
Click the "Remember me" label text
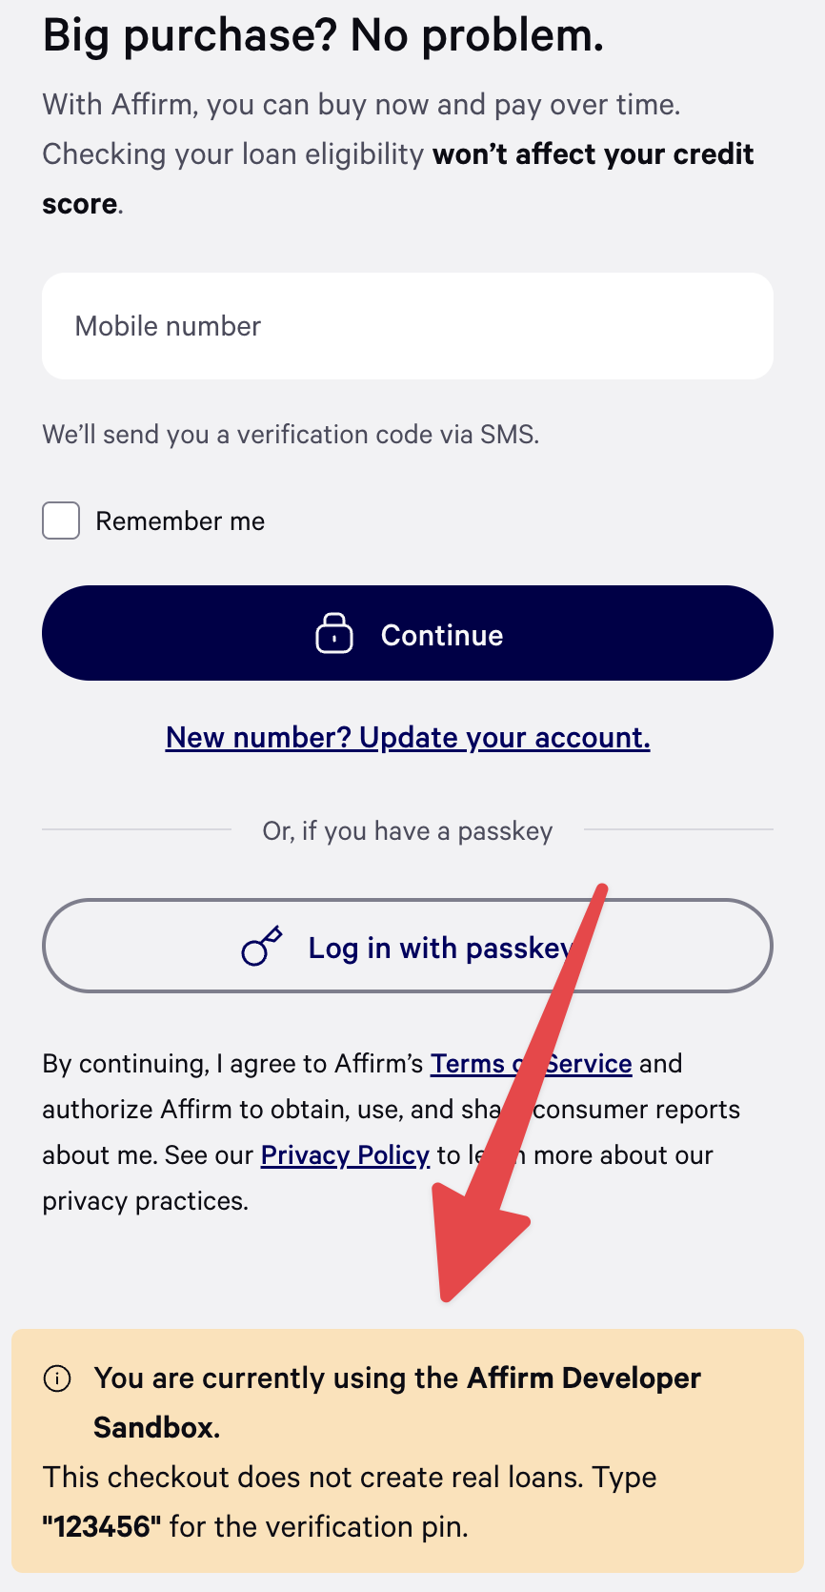pos(180,521)
